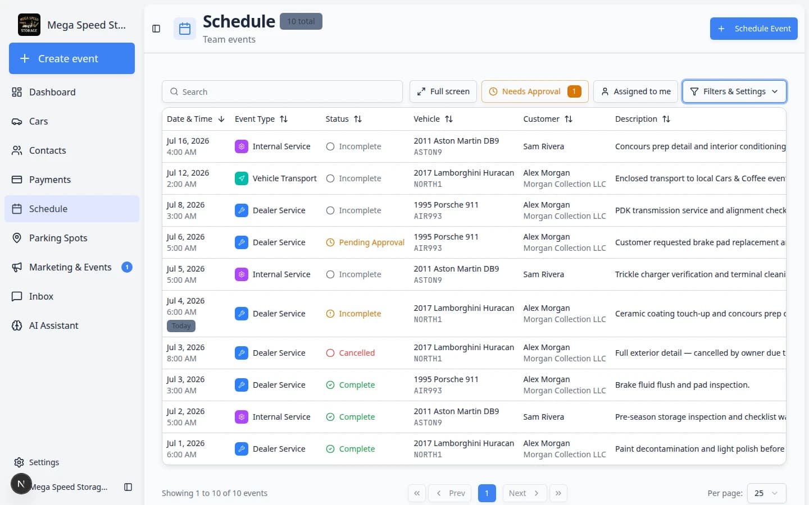The image size is (809, 505).
Task: Click Dealer Service icon in Jul 8 row
Action: coord(242,210)
